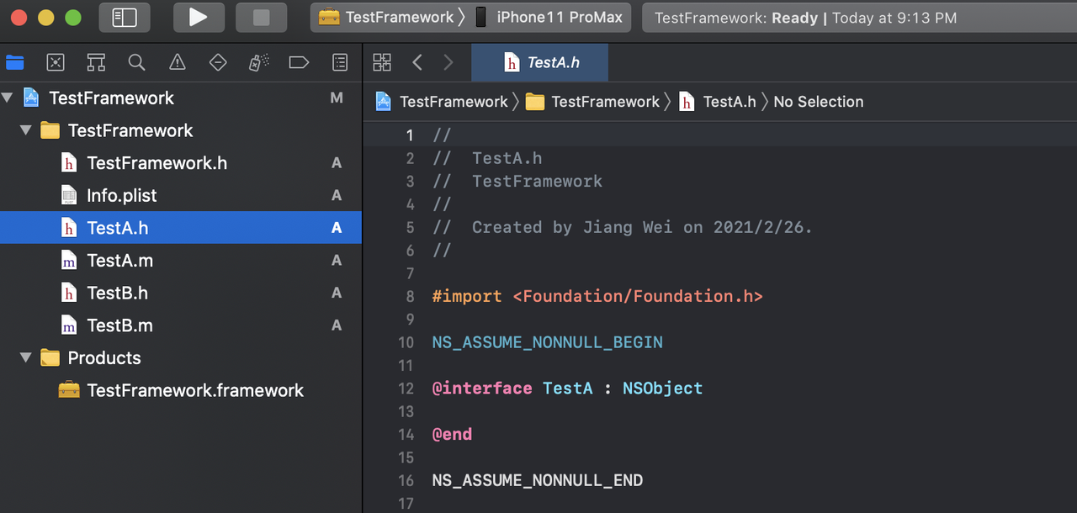The image size is (1077, 513).
Task: Click the @interface TestA line
Action: coord(567,389)
